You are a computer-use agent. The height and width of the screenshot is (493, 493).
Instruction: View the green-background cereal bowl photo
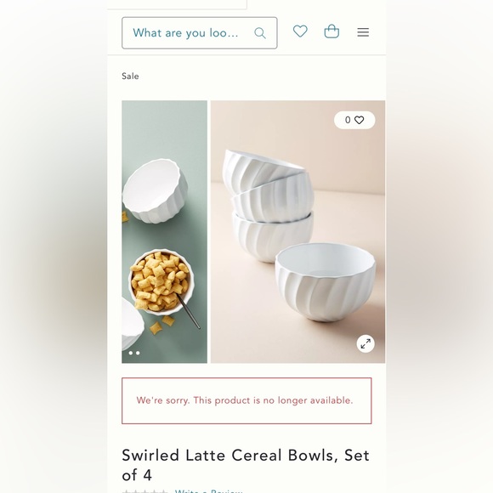click(x=164, y=232)
